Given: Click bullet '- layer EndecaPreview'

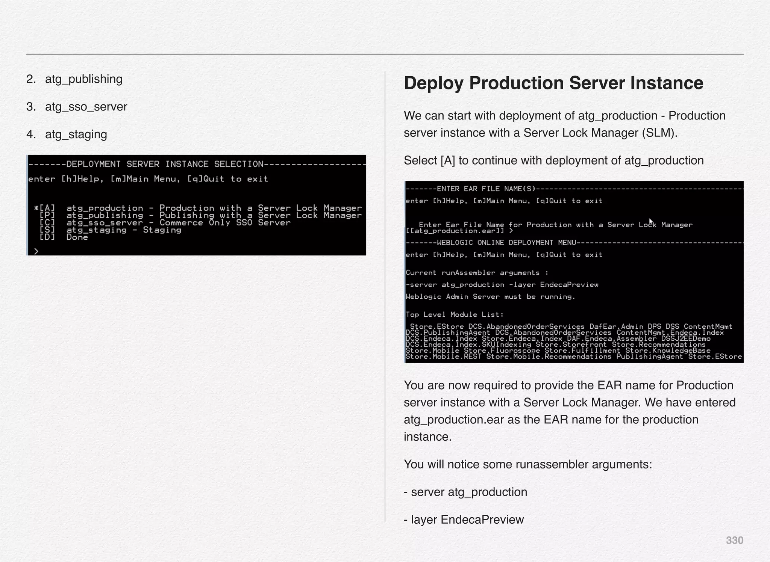Looking at the screenshot, I should coord(464,520).
